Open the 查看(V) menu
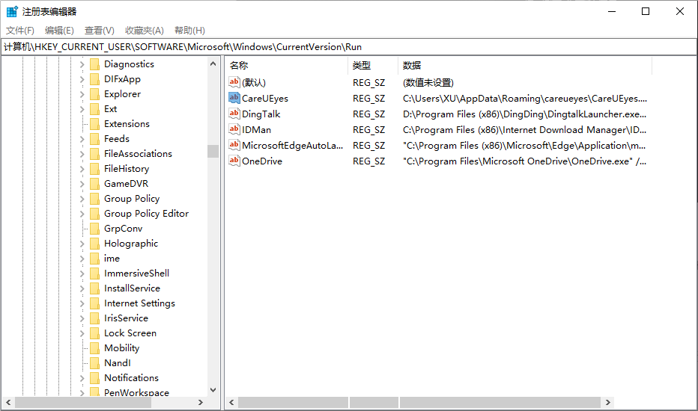Screen dimensions: 698x411 (100, 30)
